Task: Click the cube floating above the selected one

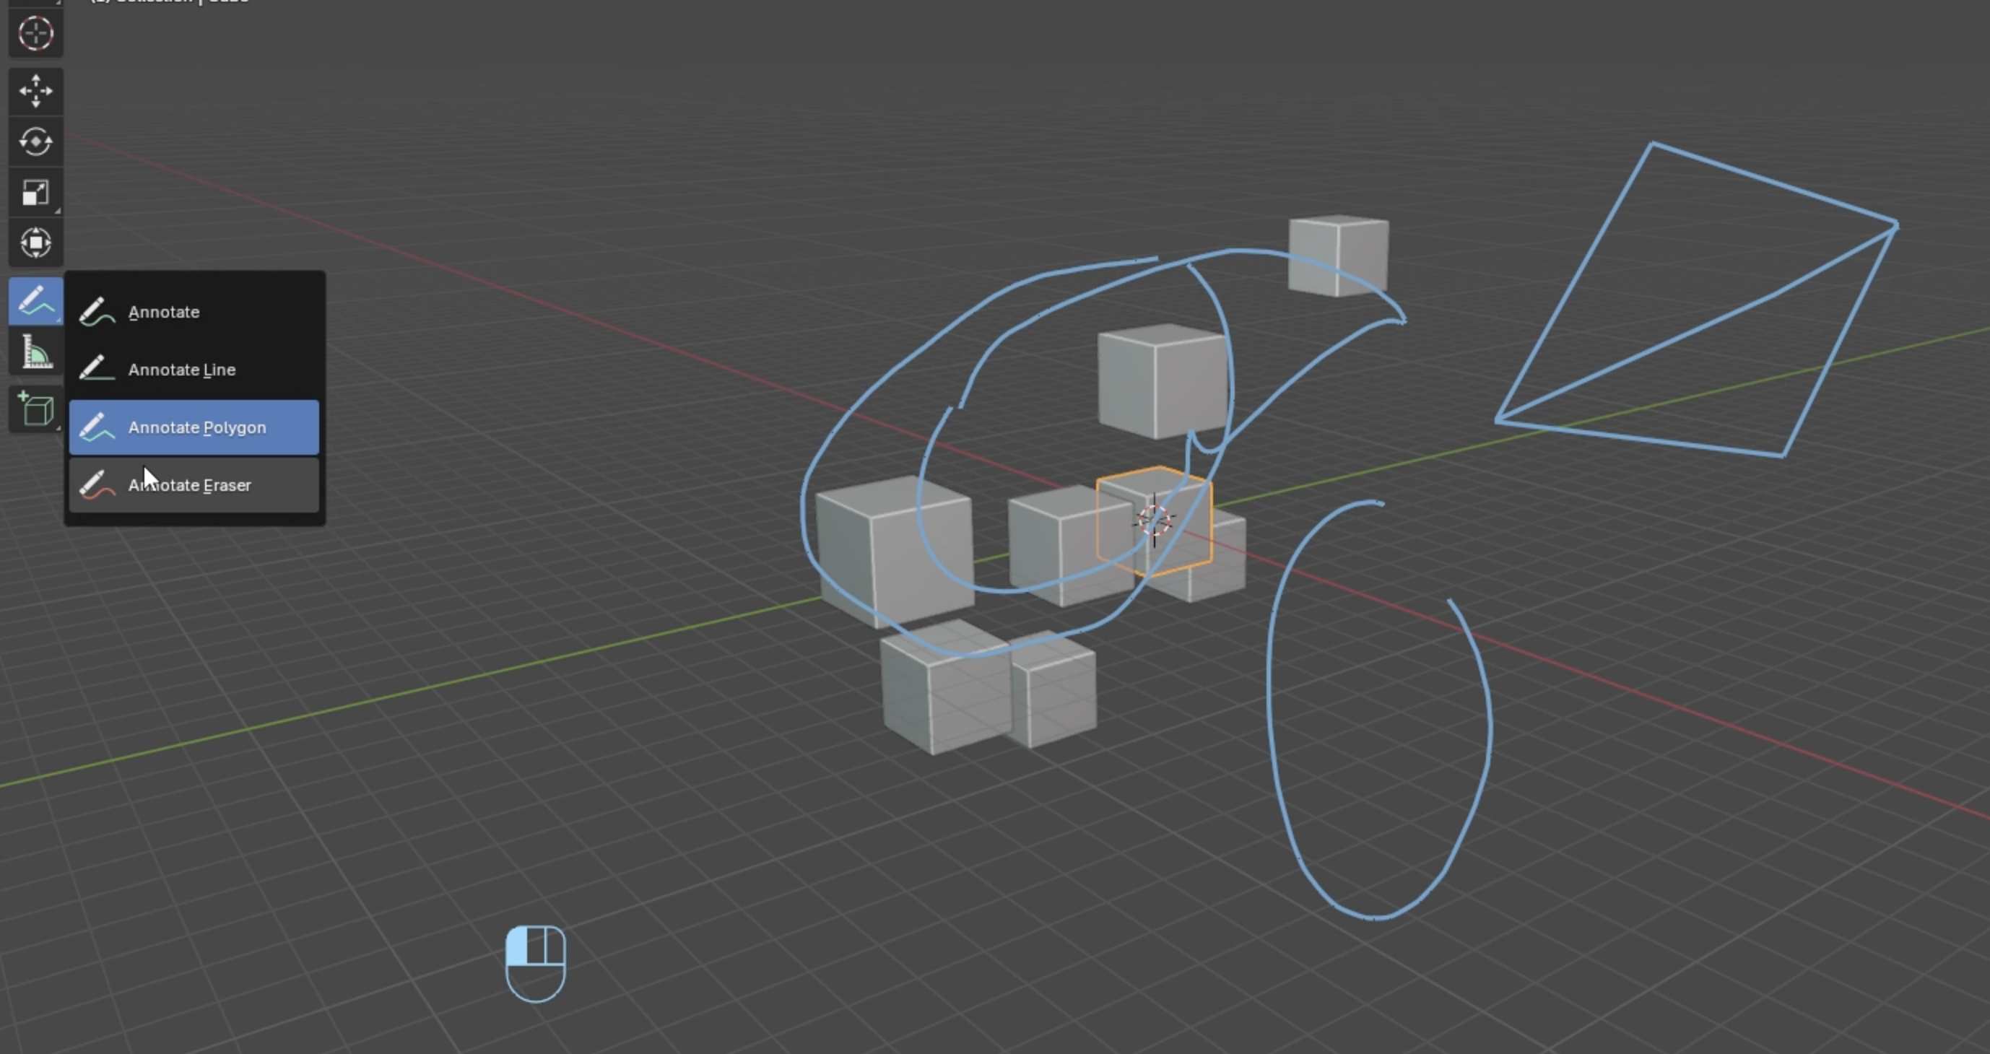Action: [x=1162, y=382]
